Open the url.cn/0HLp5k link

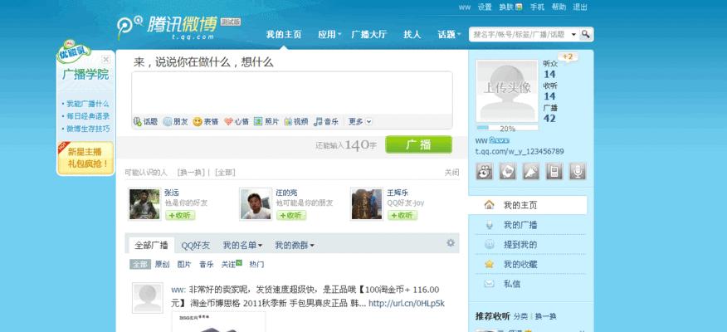(406, 303)
